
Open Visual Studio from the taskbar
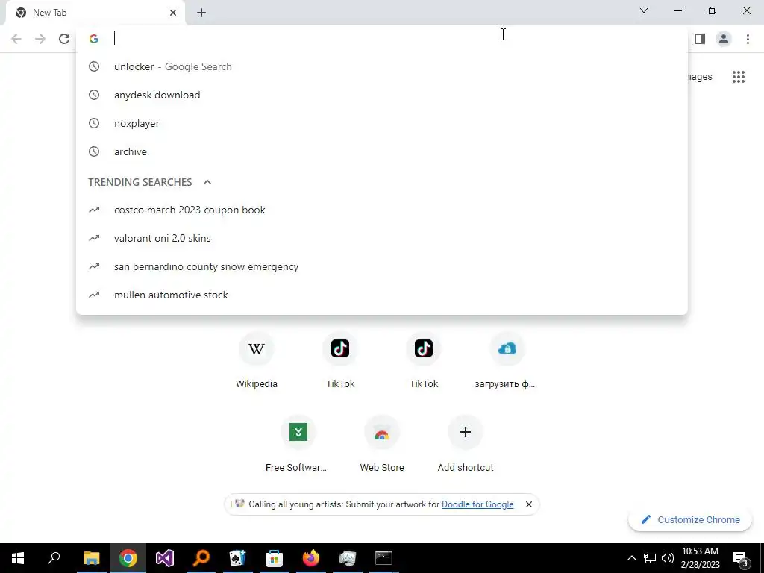(x=165, y=558)
